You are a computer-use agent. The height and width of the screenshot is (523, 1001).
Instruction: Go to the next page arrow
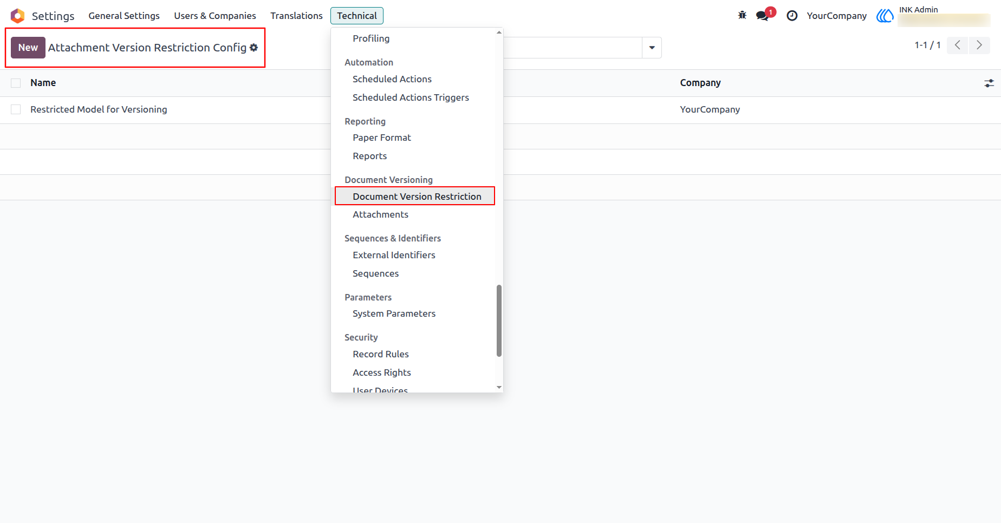coord(979,45)
